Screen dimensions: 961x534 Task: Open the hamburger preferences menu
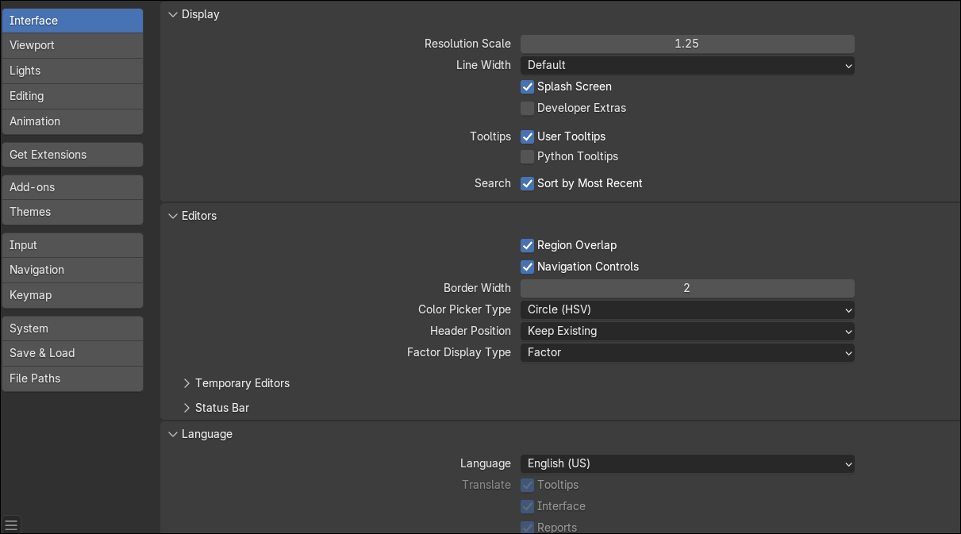(11, 524)
